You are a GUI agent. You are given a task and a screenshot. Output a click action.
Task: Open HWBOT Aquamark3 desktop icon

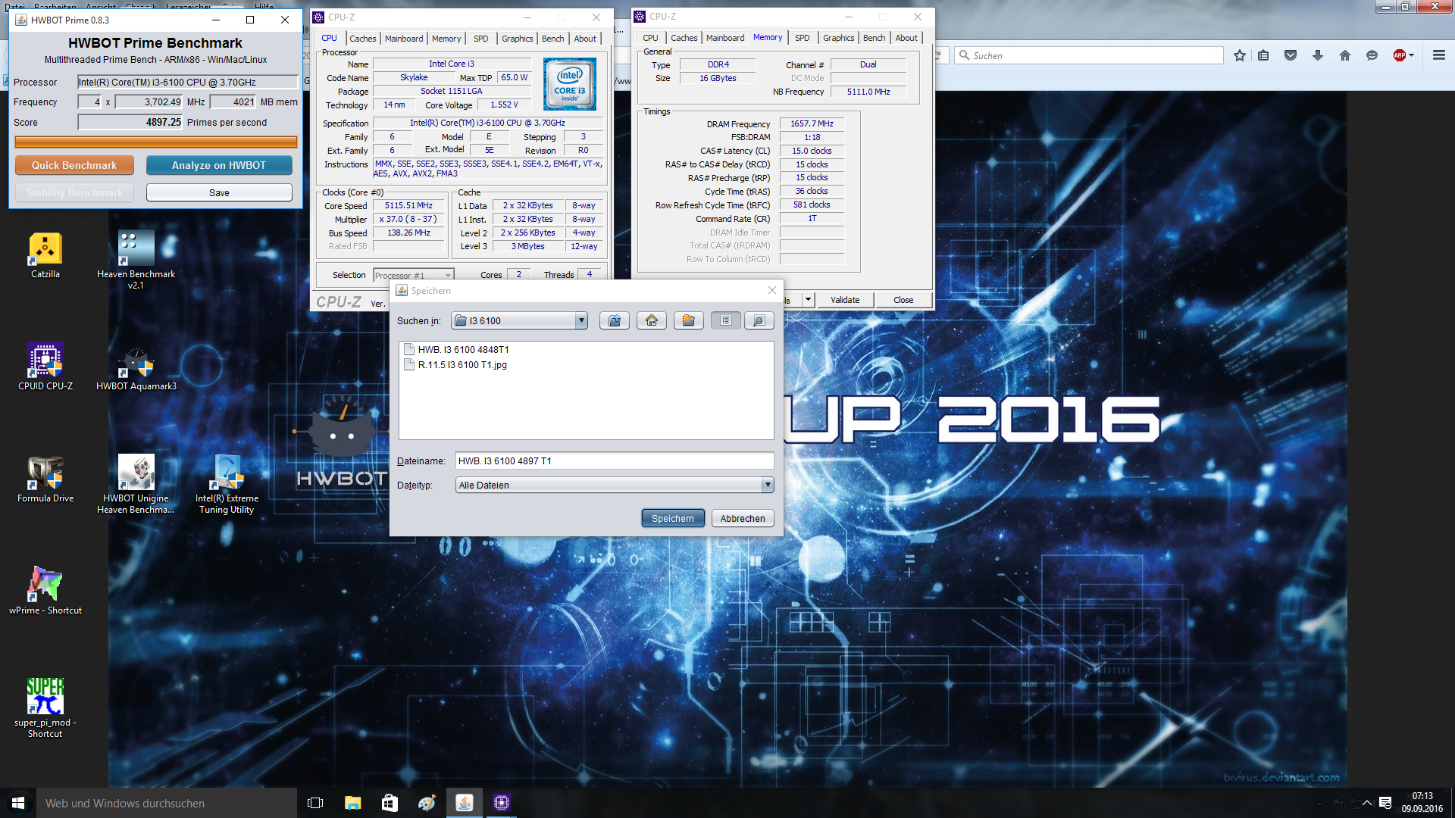136,367
